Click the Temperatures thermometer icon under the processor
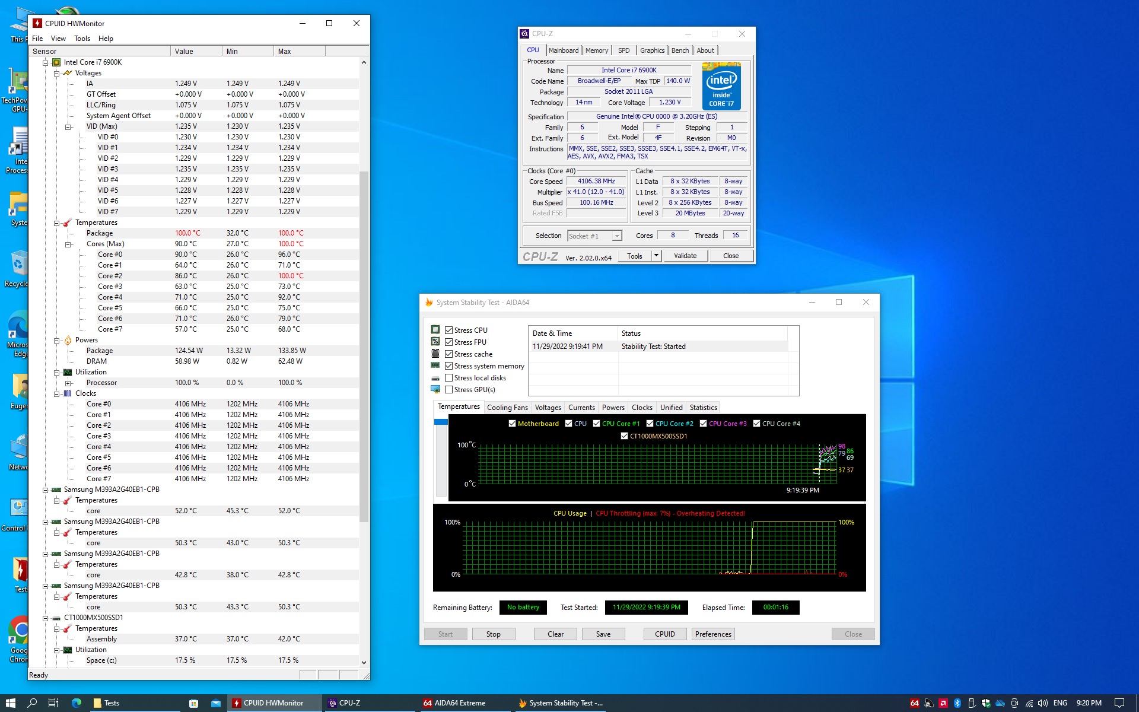The width and height of the screenshot is (1139, 712). [68, 223]
